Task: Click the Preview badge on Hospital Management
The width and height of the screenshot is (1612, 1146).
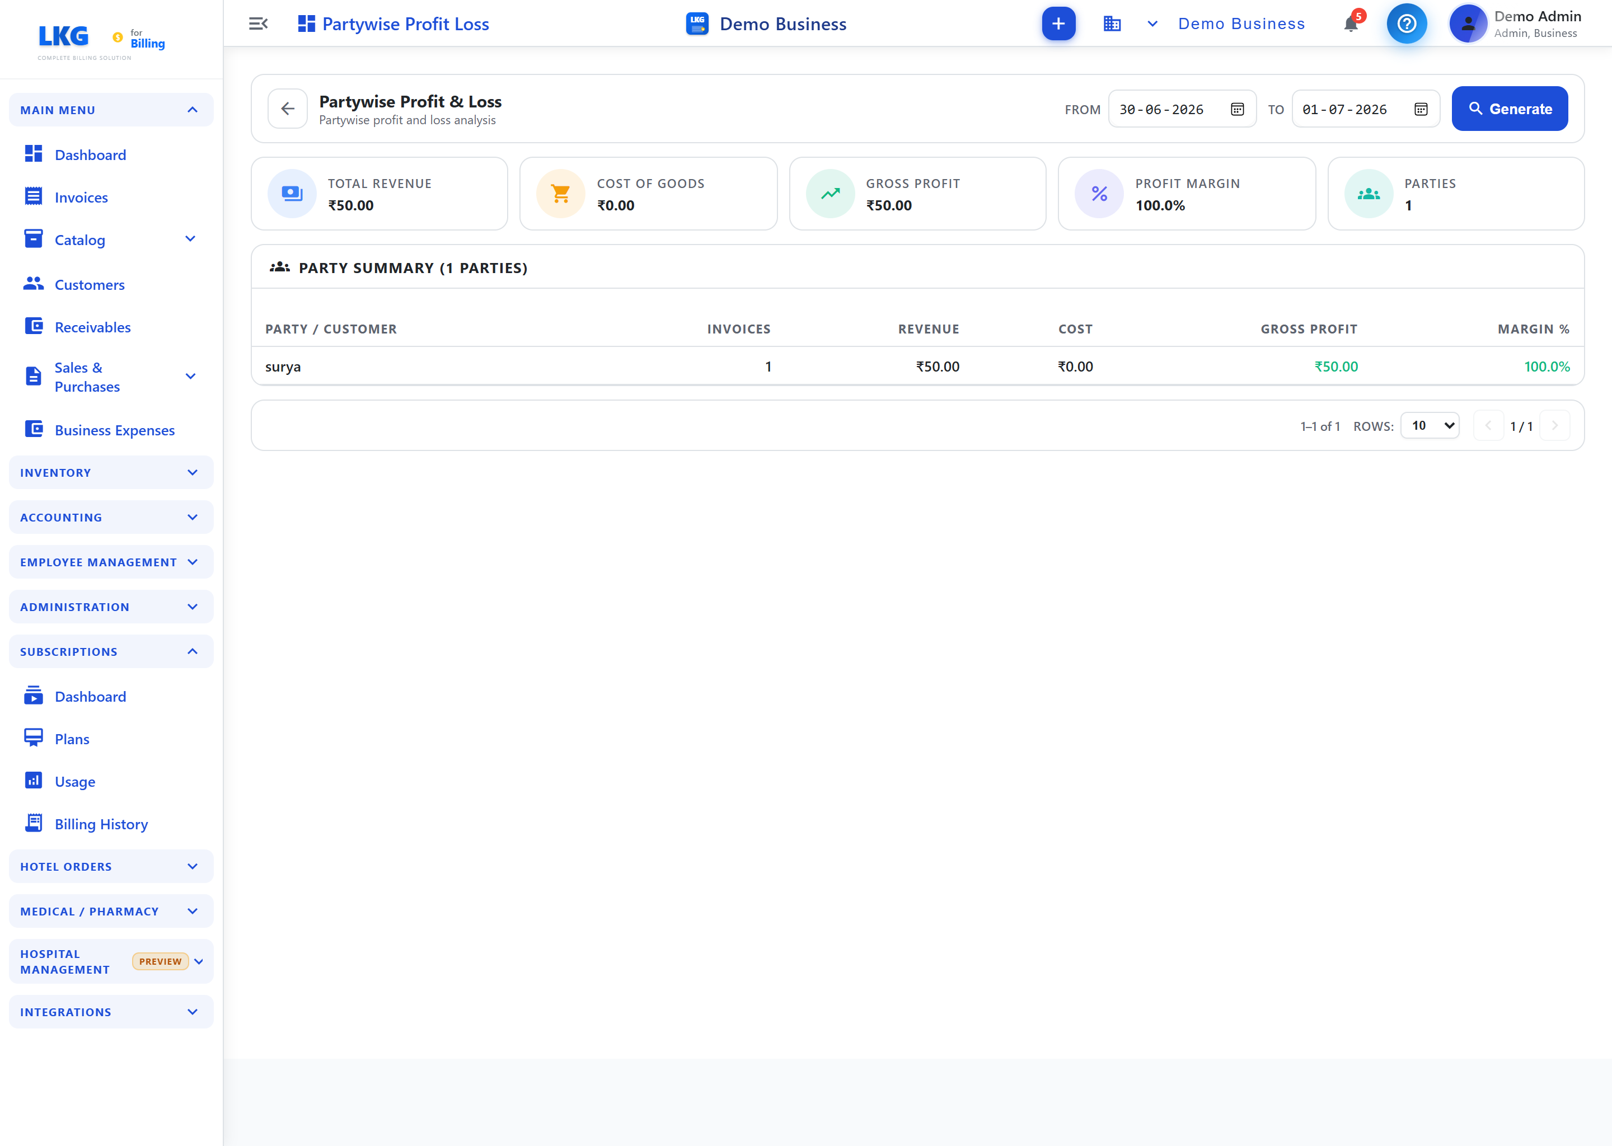Action: [x=160, y=961]
